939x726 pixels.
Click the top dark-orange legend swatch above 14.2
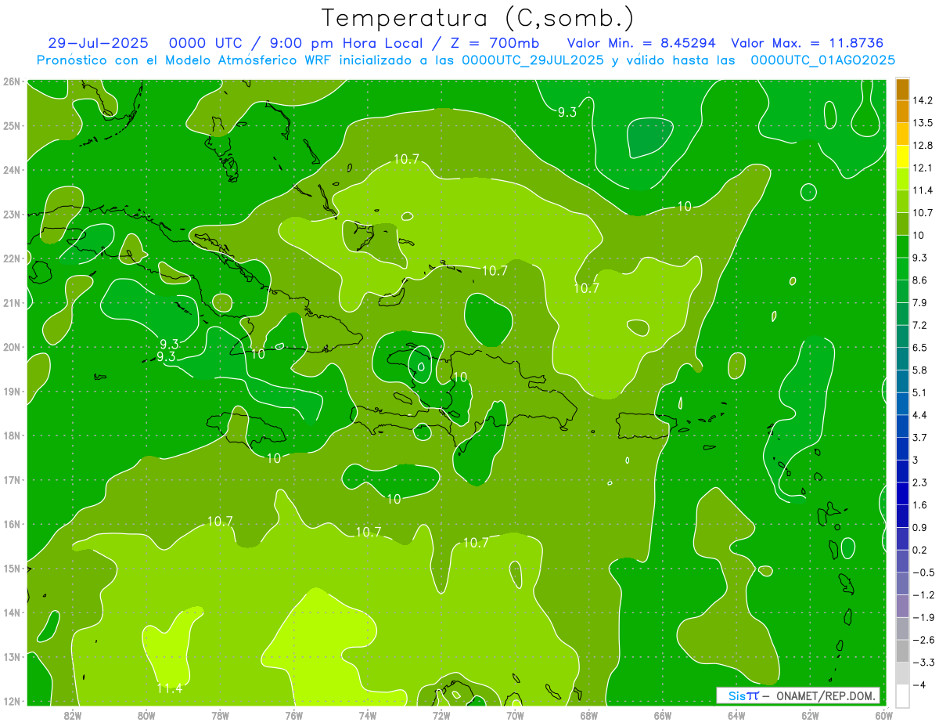tap(903, 88)
